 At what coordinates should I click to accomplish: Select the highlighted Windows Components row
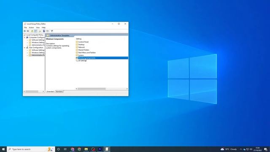point(102,58)
